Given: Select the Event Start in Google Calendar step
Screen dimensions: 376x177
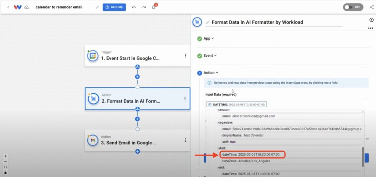Looking at the screenshot, I should [137, 56].
